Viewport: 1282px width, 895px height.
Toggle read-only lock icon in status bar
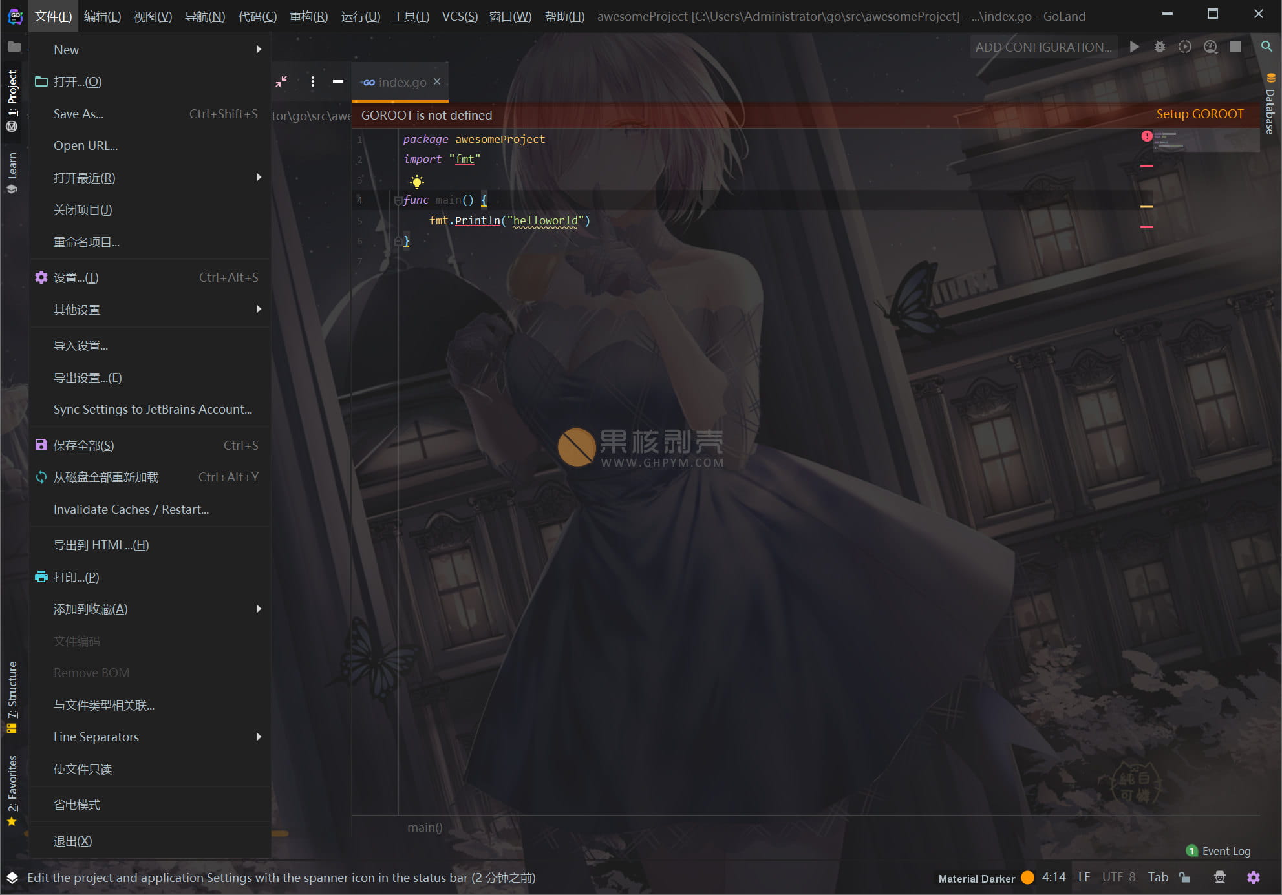click(1184, 878)
